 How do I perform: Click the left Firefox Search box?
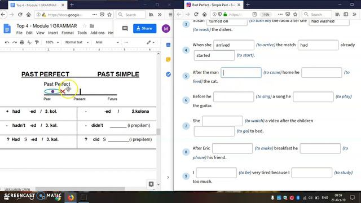131,15
